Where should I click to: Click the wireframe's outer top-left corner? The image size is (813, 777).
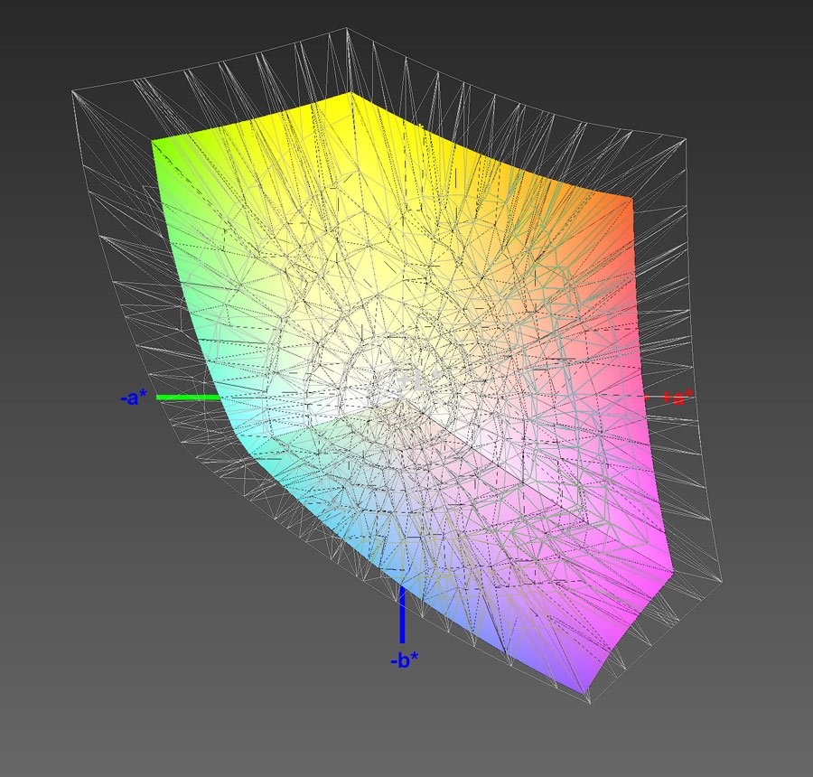click(72, 91)
